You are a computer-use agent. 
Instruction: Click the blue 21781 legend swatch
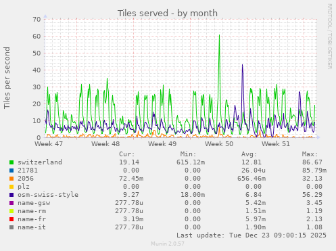[11, 170]
